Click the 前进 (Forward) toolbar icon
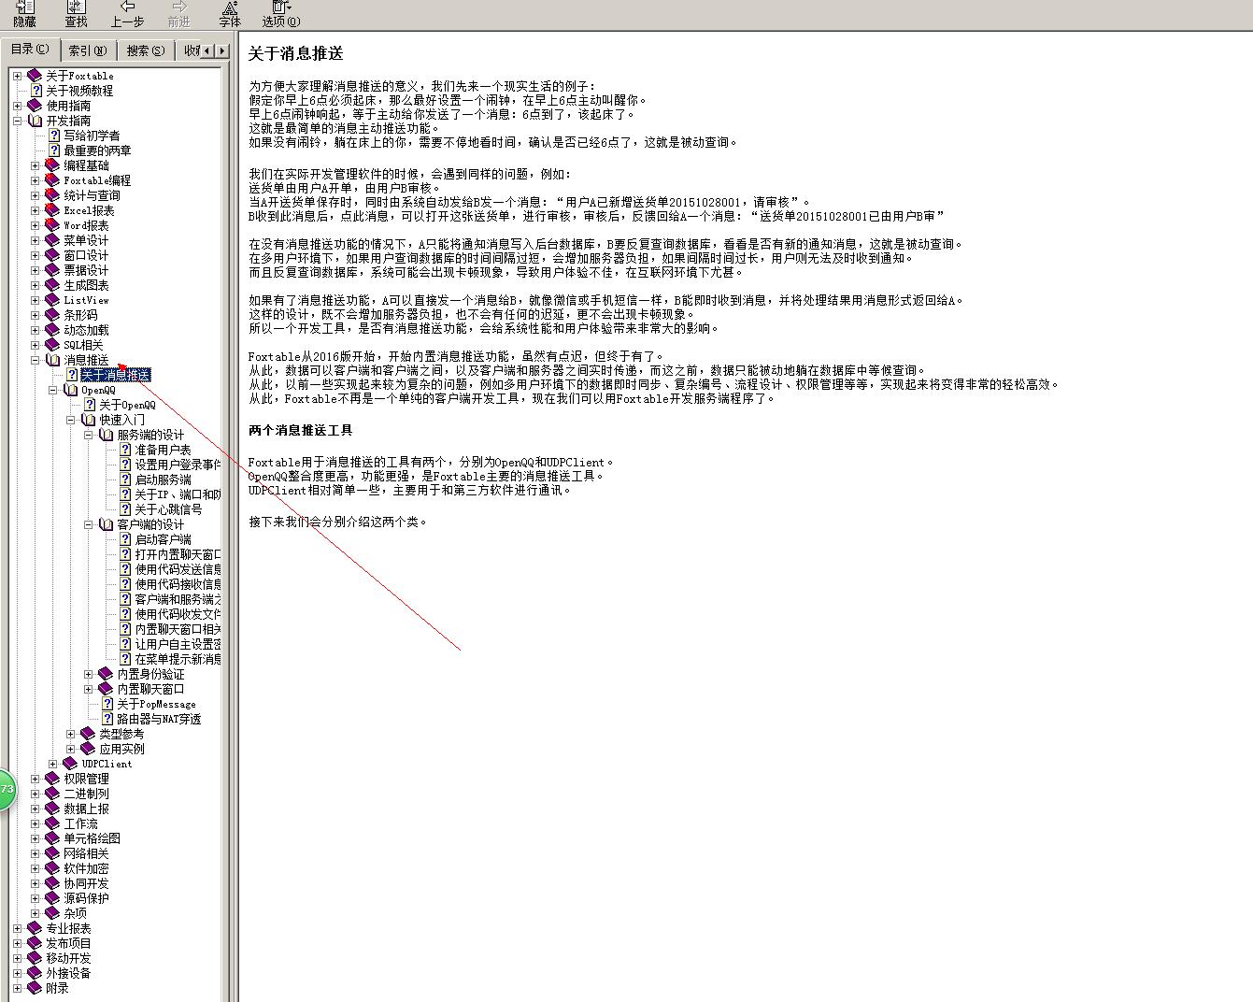The height and width of the screenshot is (1002, 1253). [x=179, y=7]
